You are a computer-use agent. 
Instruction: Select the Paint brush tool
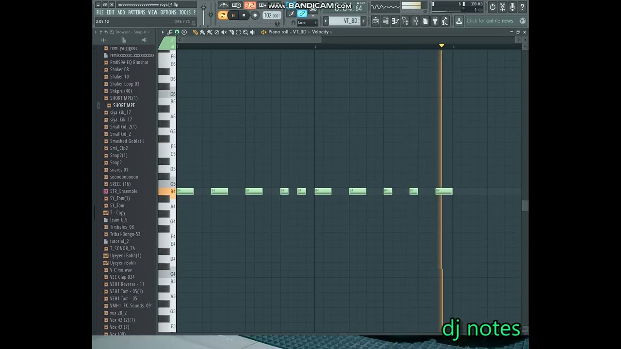tap(202, 32)
